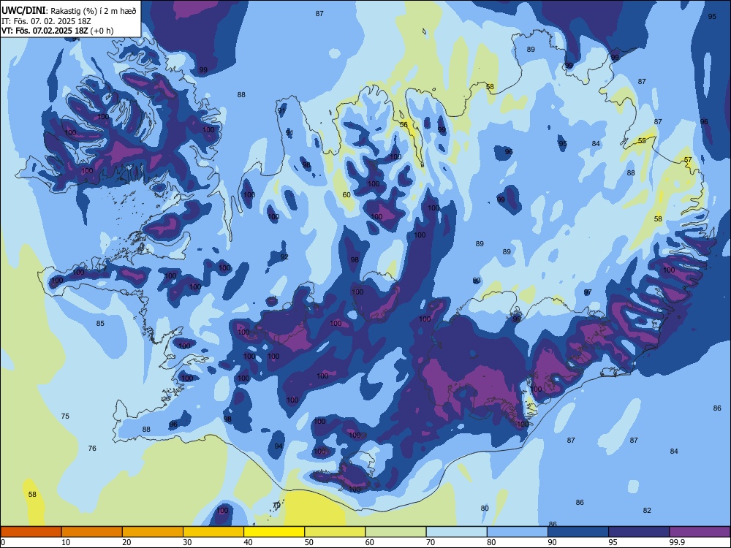This screenshot has width=731, height=548.
Task: Click the humidity value 57 on the coast
Action: pos(688,160)
